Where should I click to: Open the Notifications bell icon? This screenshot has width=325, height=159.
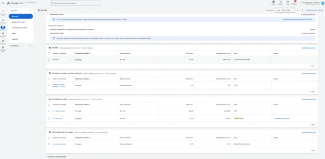pyautogui.click(x=294, y=3)
